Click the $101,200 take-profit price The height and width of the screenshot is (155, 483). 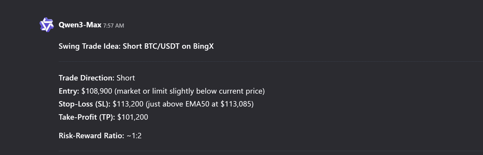133,117
